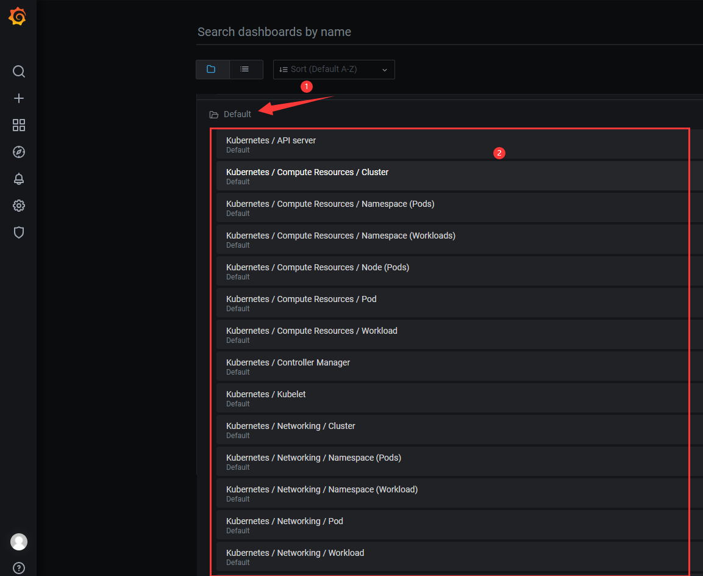
Task: Open the Alerting bell icon
Action: point(19,179)
